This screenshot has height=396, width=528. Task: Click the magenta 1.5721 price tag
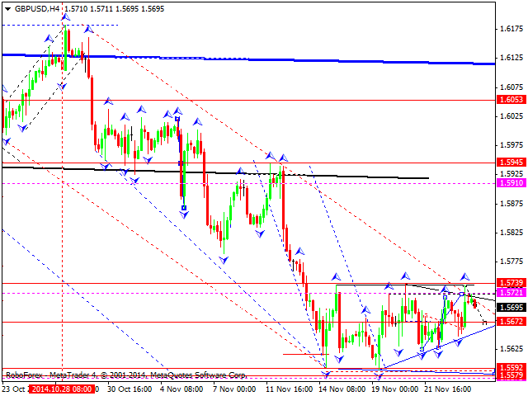(x=511, y=293)
